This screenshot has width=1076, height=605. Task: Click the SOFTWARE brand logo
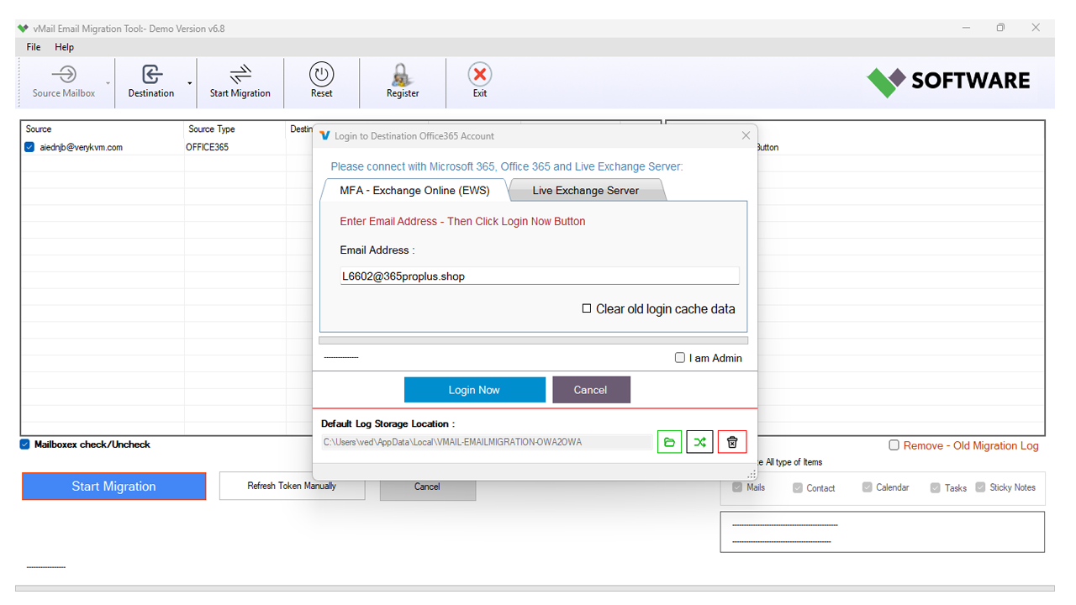[x=949, y=82]
